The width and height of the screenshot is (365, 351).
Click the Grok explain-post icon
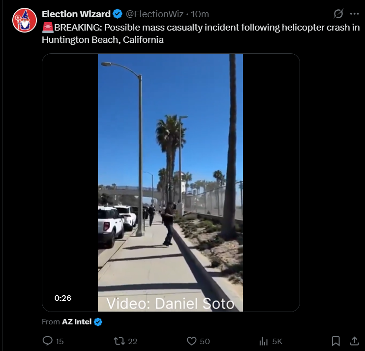coord(338,14)
